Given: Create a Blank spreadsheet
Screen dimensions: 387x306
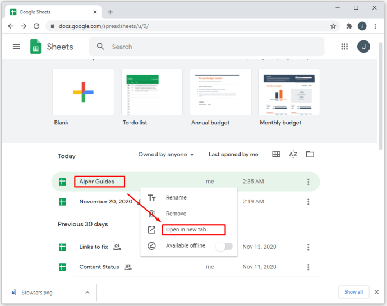Looking at the screenshot, I should coord(84,92).
